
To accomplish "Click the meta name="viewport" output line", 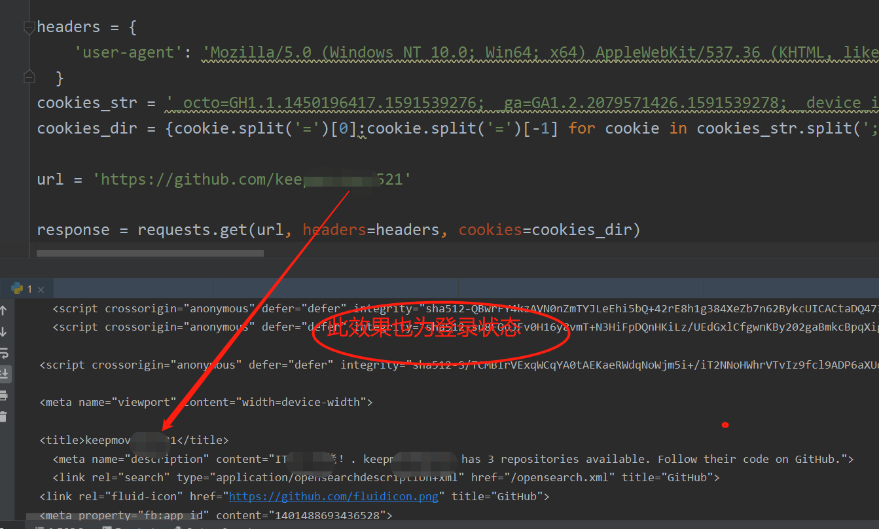I will tap(206, 402).
